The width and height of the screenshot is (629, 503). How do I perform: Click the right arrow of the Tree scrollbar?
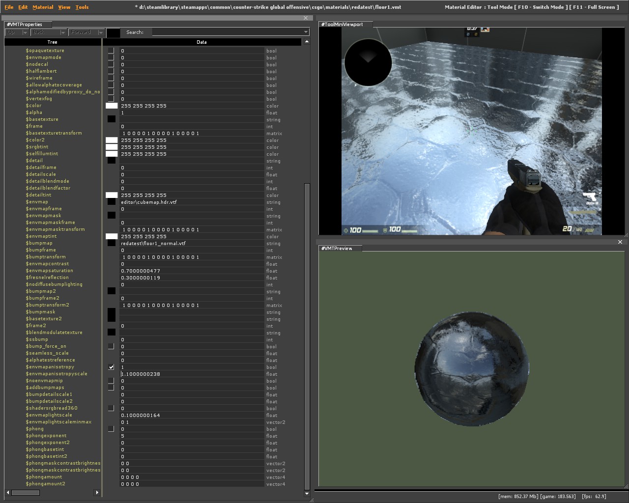(97, 492)
